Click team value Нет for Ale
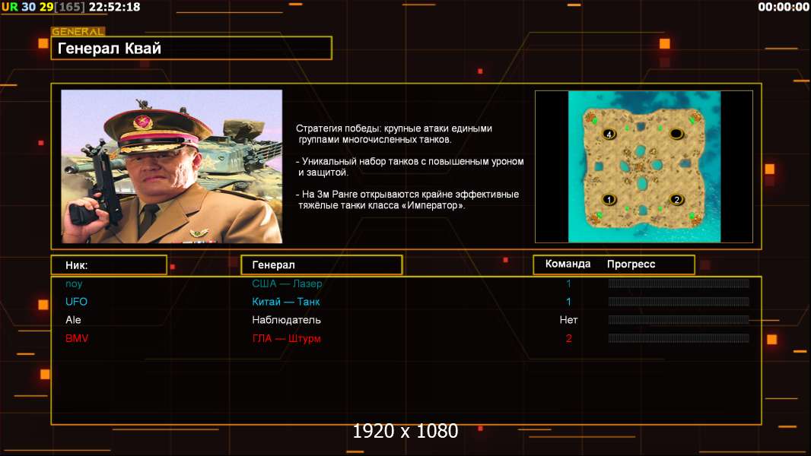The width and height of the screenshot is (811, 456). click(x=568, y=320)
